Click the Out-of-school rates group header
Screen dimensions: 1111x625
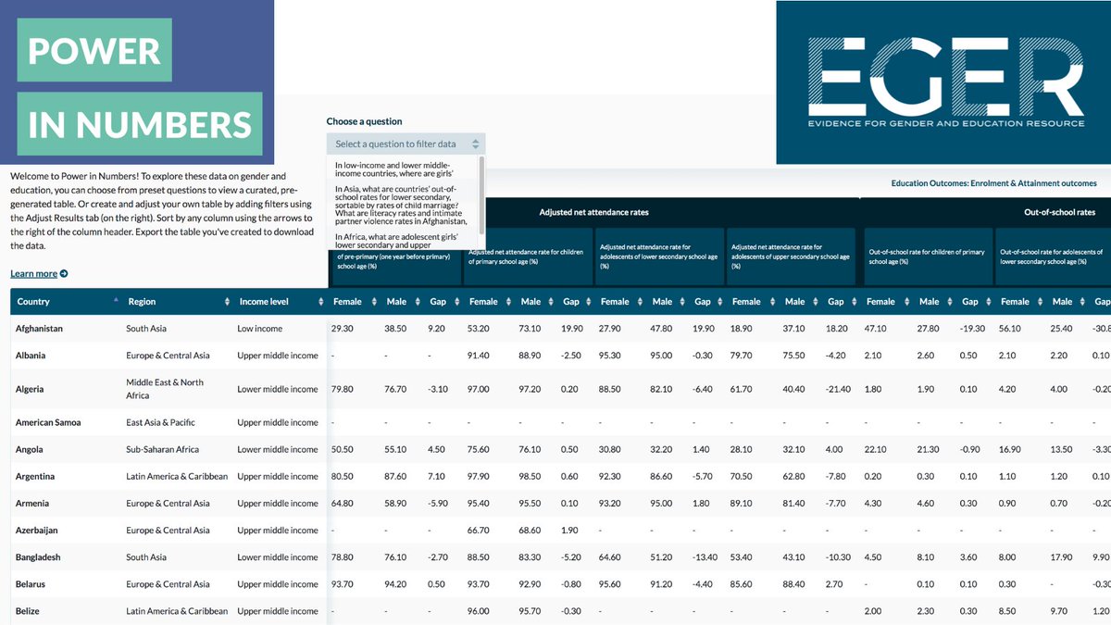(1059, 212)
